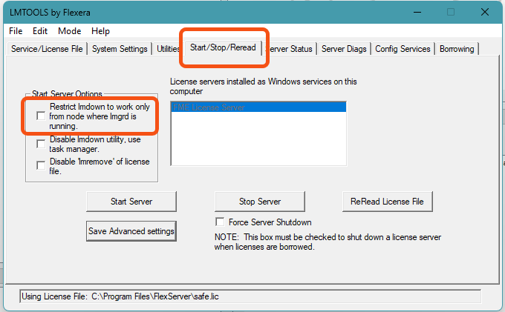Click Save Advanced settings button
The width and height of the screenshot is (505, 312).
(131, 231)
